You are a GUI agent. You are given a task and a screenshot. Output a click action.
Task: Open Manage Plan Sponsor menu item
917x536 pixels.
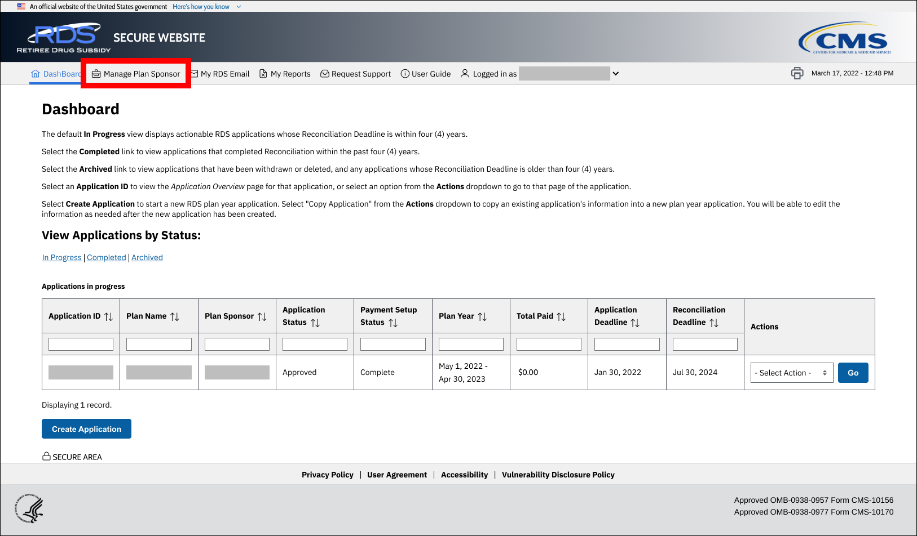click(x=136, y=74)
